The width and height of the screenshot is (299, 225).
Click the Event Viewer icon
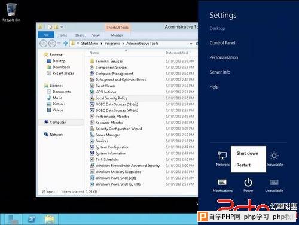pos(92,86)
